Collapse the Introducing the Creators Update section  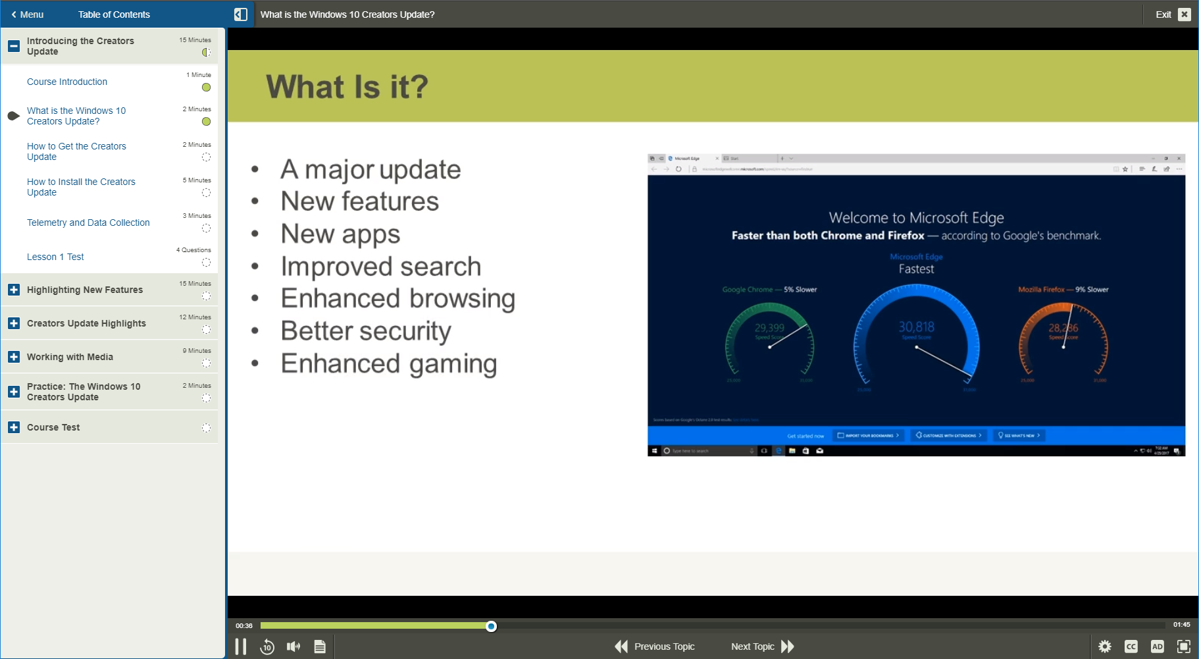13,46
